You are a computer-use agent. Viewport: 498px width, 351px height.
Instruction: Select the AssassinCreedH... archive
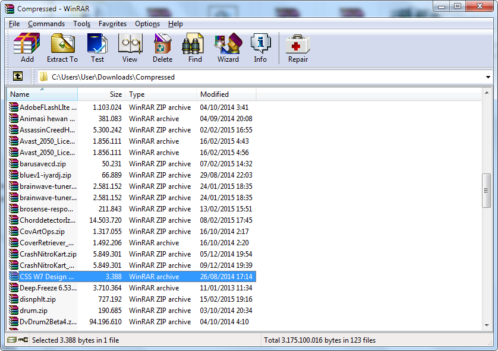[x=132, y=130]
